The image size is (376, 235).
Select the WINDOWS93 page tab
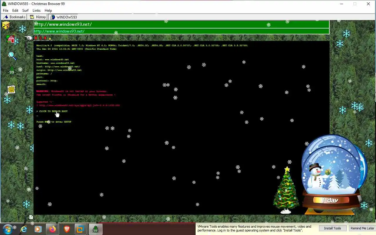coord(63,17)
